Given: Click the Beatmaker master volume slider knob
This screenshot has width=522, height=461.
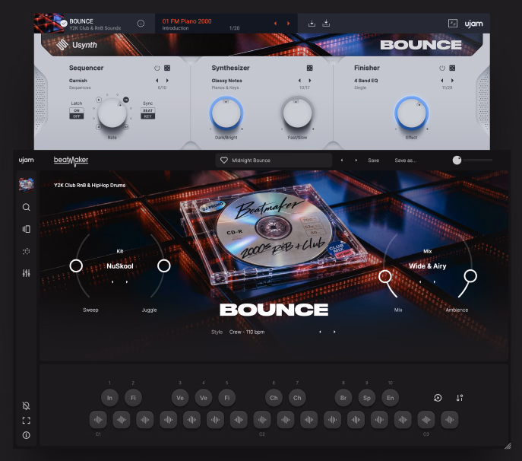Looking at the screenshot, I should pos(457,161).
